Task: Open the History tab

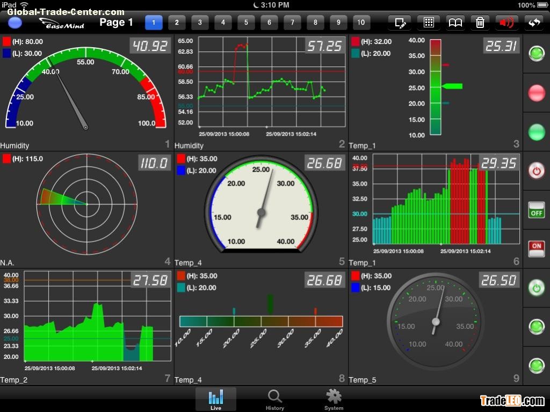Action: click(x=275, y=400)
